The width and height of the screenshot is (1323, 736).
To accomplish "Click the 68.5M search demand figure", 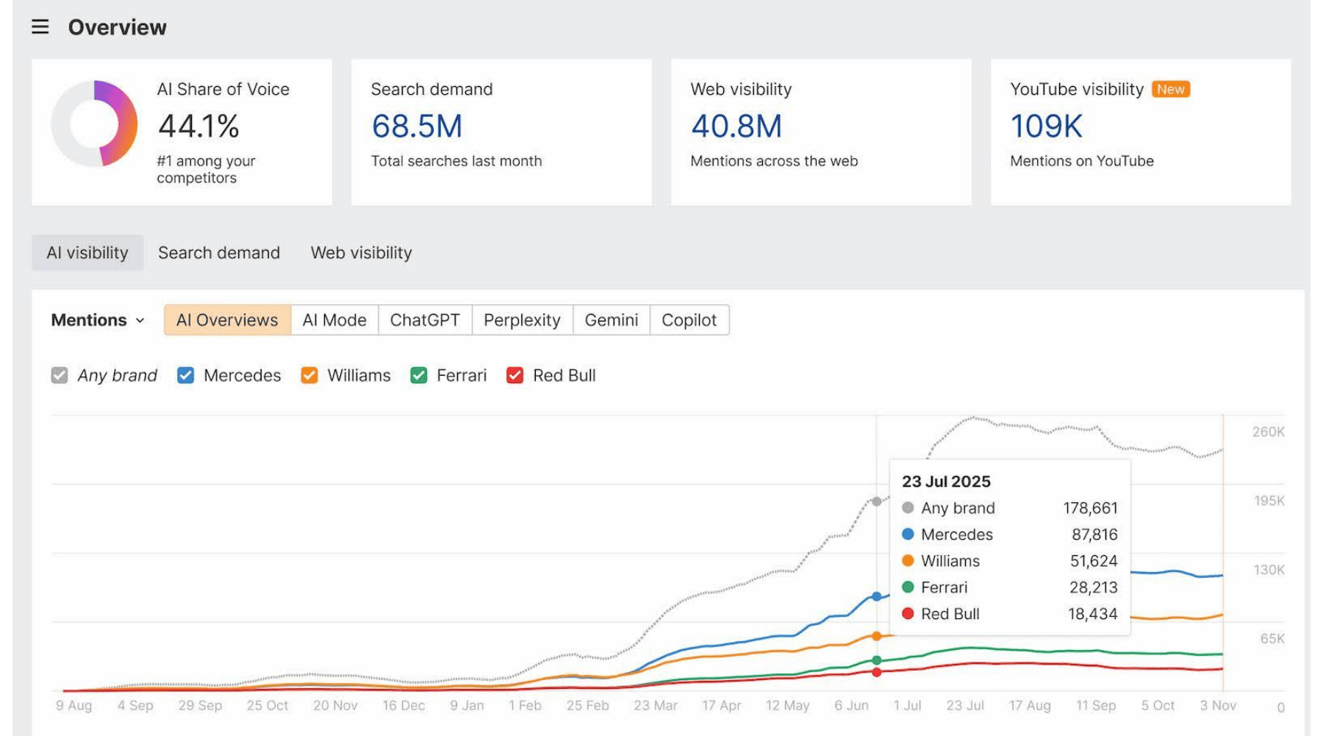I will pos(417,126).
